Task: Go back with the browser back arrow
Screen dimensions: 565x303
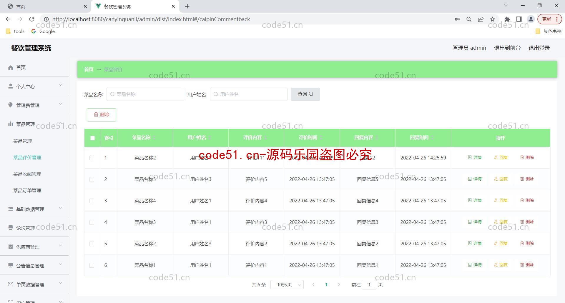Action: [8, 19]
